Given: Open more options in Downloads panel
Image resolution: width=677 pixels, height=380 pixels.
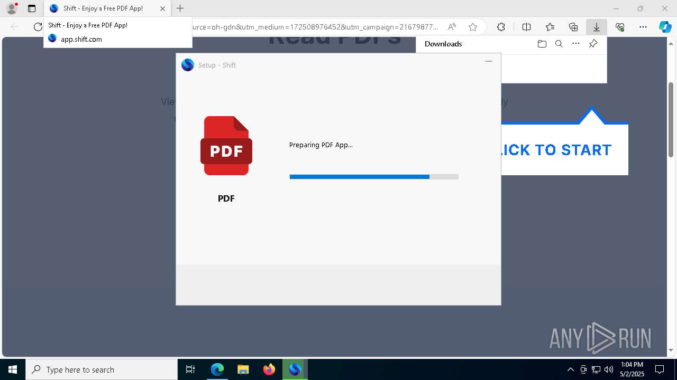Looking at the screenshot, I should (x=576, y=44).
